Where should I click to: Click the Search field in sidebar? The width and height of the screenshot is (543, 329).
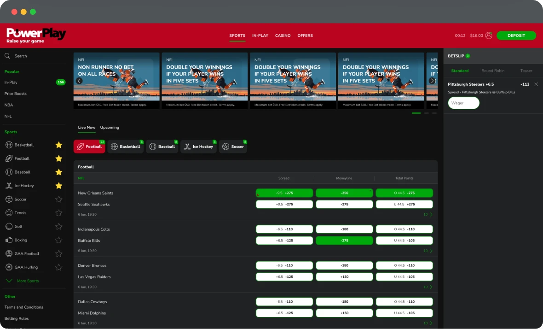(x=35, y=56)
